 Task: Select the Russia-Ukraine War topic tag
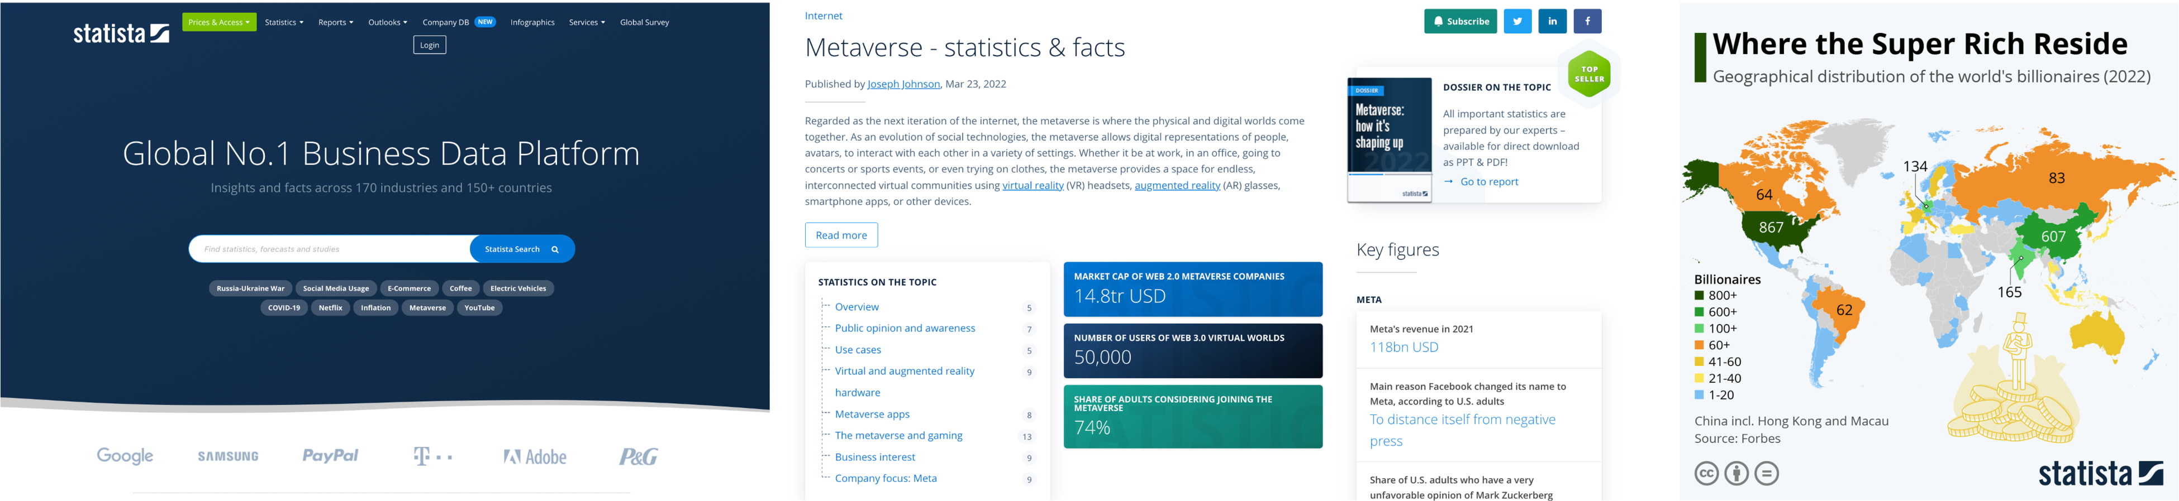click(x=250, y=288)
